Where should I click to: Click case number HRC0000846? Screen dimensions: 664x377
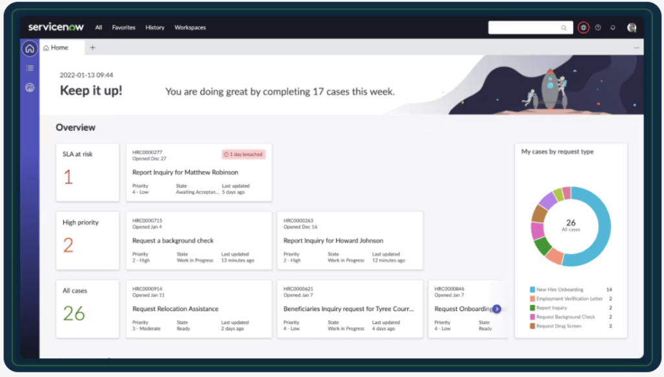coord(449,289)
